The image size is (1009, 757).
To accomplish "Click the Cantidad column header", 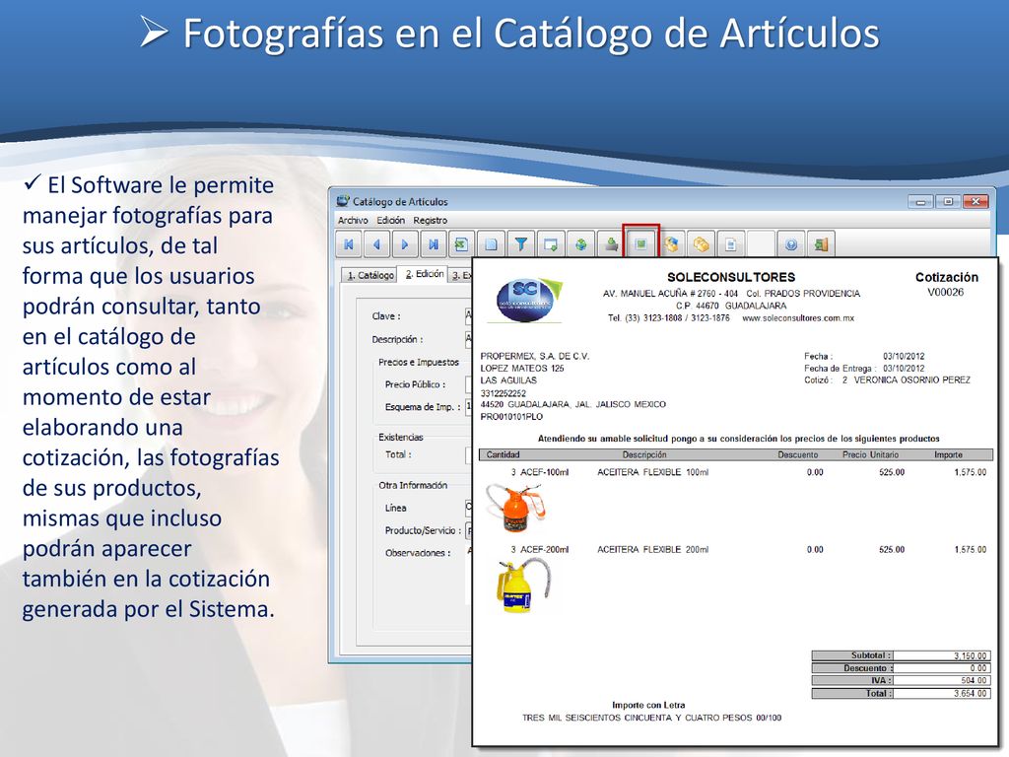I will (x=503, y=454).
